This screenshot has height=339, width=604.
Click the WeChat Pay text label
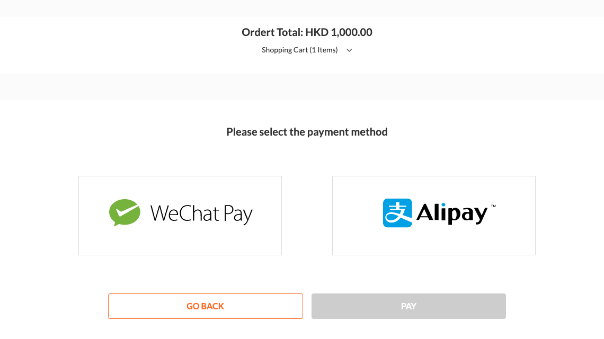tap(201, 214)
